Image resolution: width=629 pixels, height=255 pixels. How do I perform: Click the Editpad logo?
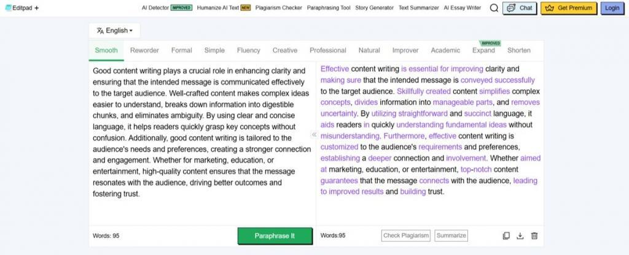tap(17, 8)
